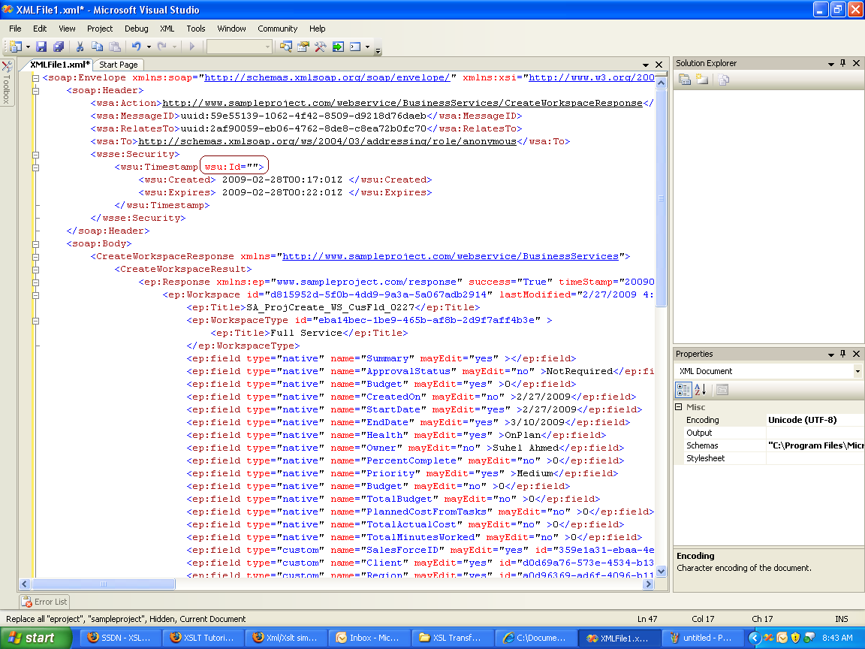The width and height of the screenshot is (865, 649).
Task: Collapse the Misc category in Properties
Action: [x=679, y=406]
